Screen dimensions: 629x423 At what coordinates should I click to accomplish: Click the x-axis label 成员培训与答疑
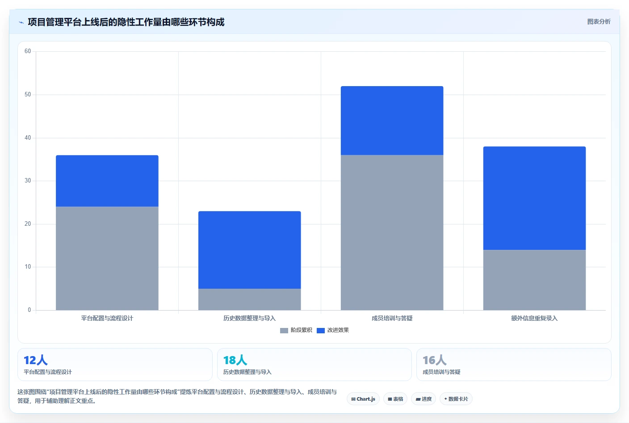[392, 318]
